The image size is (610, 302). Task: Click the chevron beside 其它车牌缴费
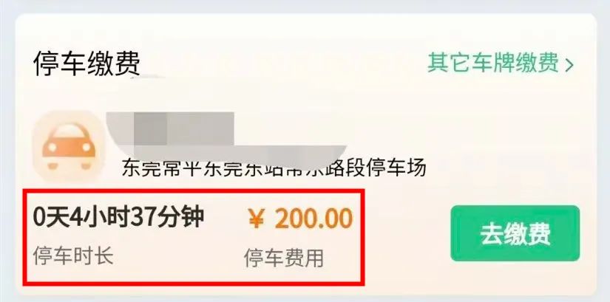click(569, 65)
